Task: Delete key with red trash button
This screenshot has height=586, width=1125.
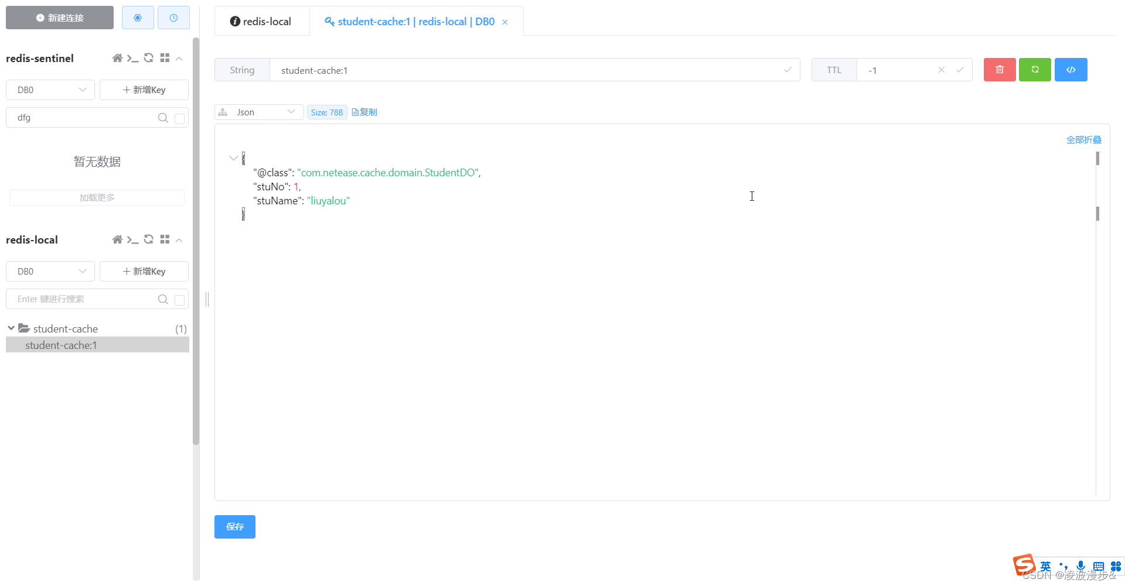Action: pos(1000,70)
